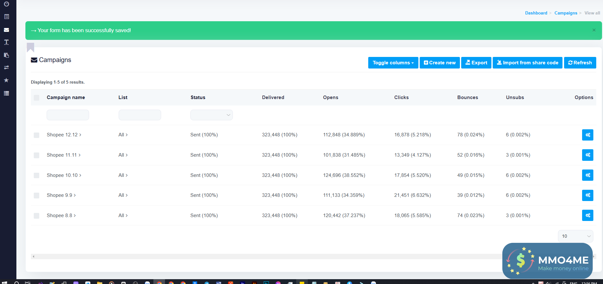Tick the checkbox for Shopee 11.11

[x=37, y=155]
